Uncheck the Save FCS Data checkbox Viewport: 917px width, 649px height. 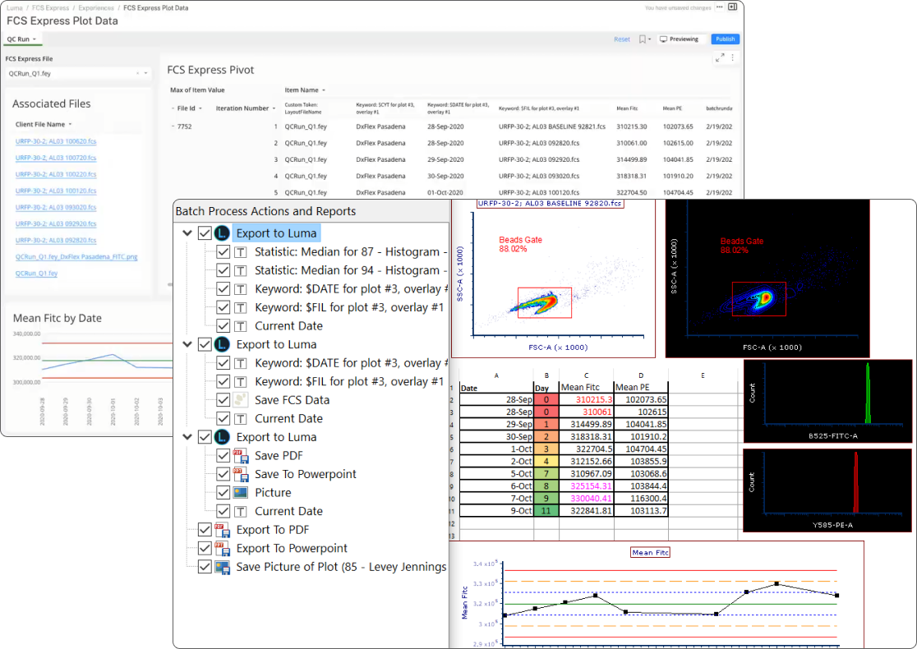click(223, 400)
